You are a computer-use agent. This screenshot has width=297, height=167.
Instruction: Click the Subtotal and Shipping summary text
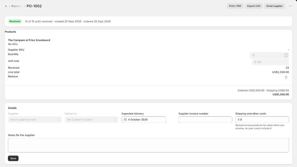click(263, 91)
